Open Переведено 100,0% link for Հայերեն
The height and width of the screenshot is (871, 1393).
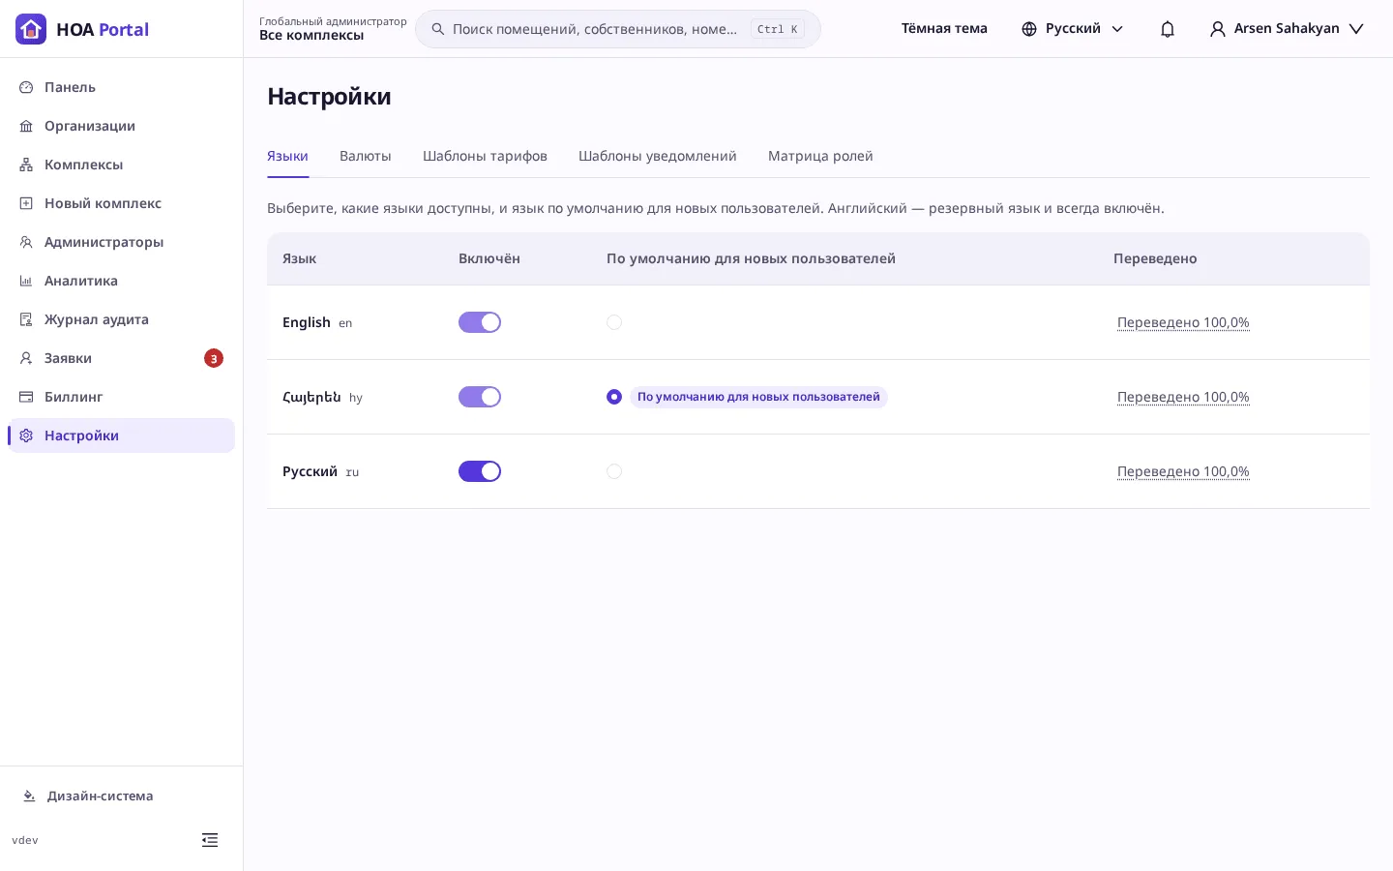click(x=1183, y=397)
